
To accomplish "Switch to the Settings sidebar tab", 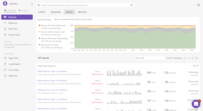I will (x=24, y=11).
